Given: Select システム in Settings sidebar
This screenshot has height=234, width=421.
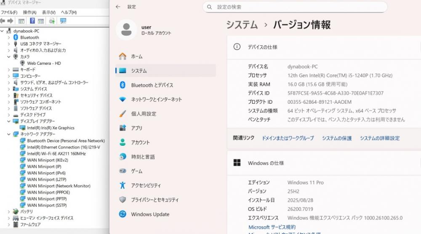Looking at the screenshot, I should point(165,71).
